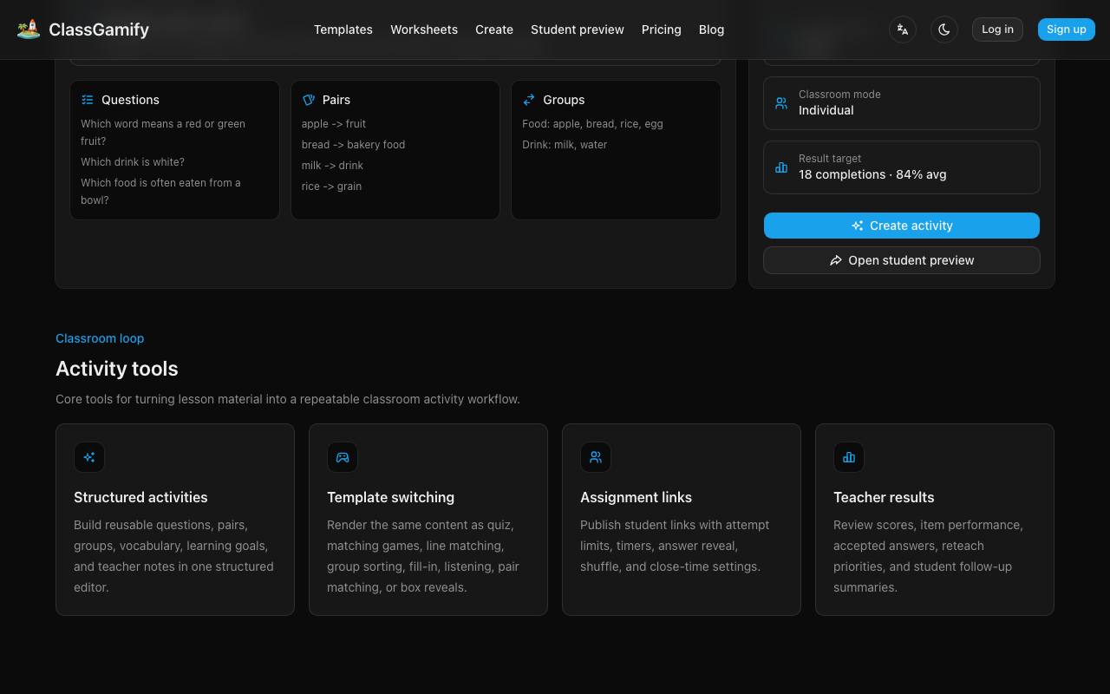Open the Assignment links card heading
Image resolution: width=1110 pixels, height=694 pixels.
[x=636, y=497]
